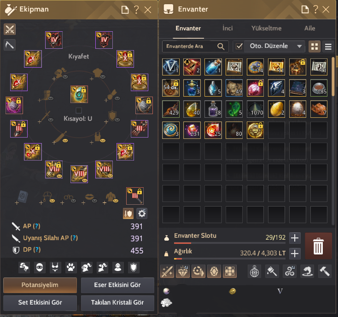Click the diamond crystal icon in inventory toolbar
338x317 pixels.
tap(183, 271)
